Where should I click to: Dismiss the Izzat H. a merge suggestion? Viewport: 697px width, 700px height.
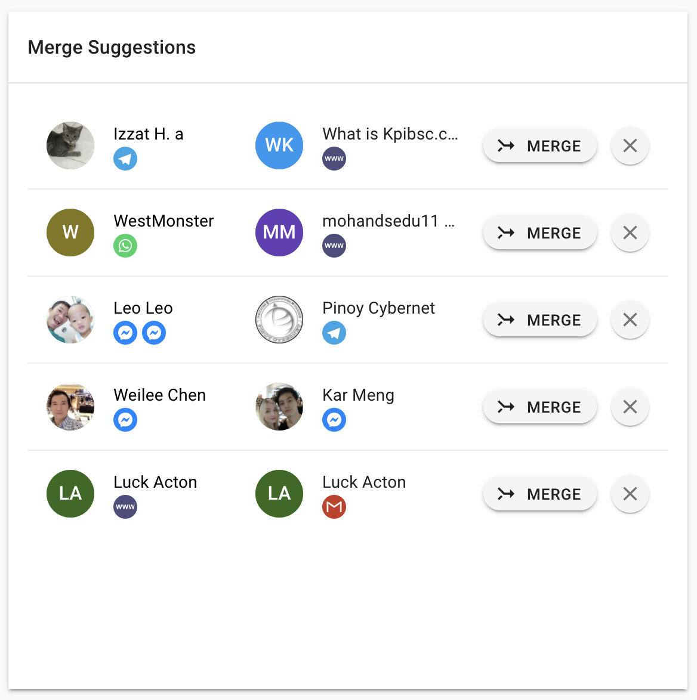[630, 145]
